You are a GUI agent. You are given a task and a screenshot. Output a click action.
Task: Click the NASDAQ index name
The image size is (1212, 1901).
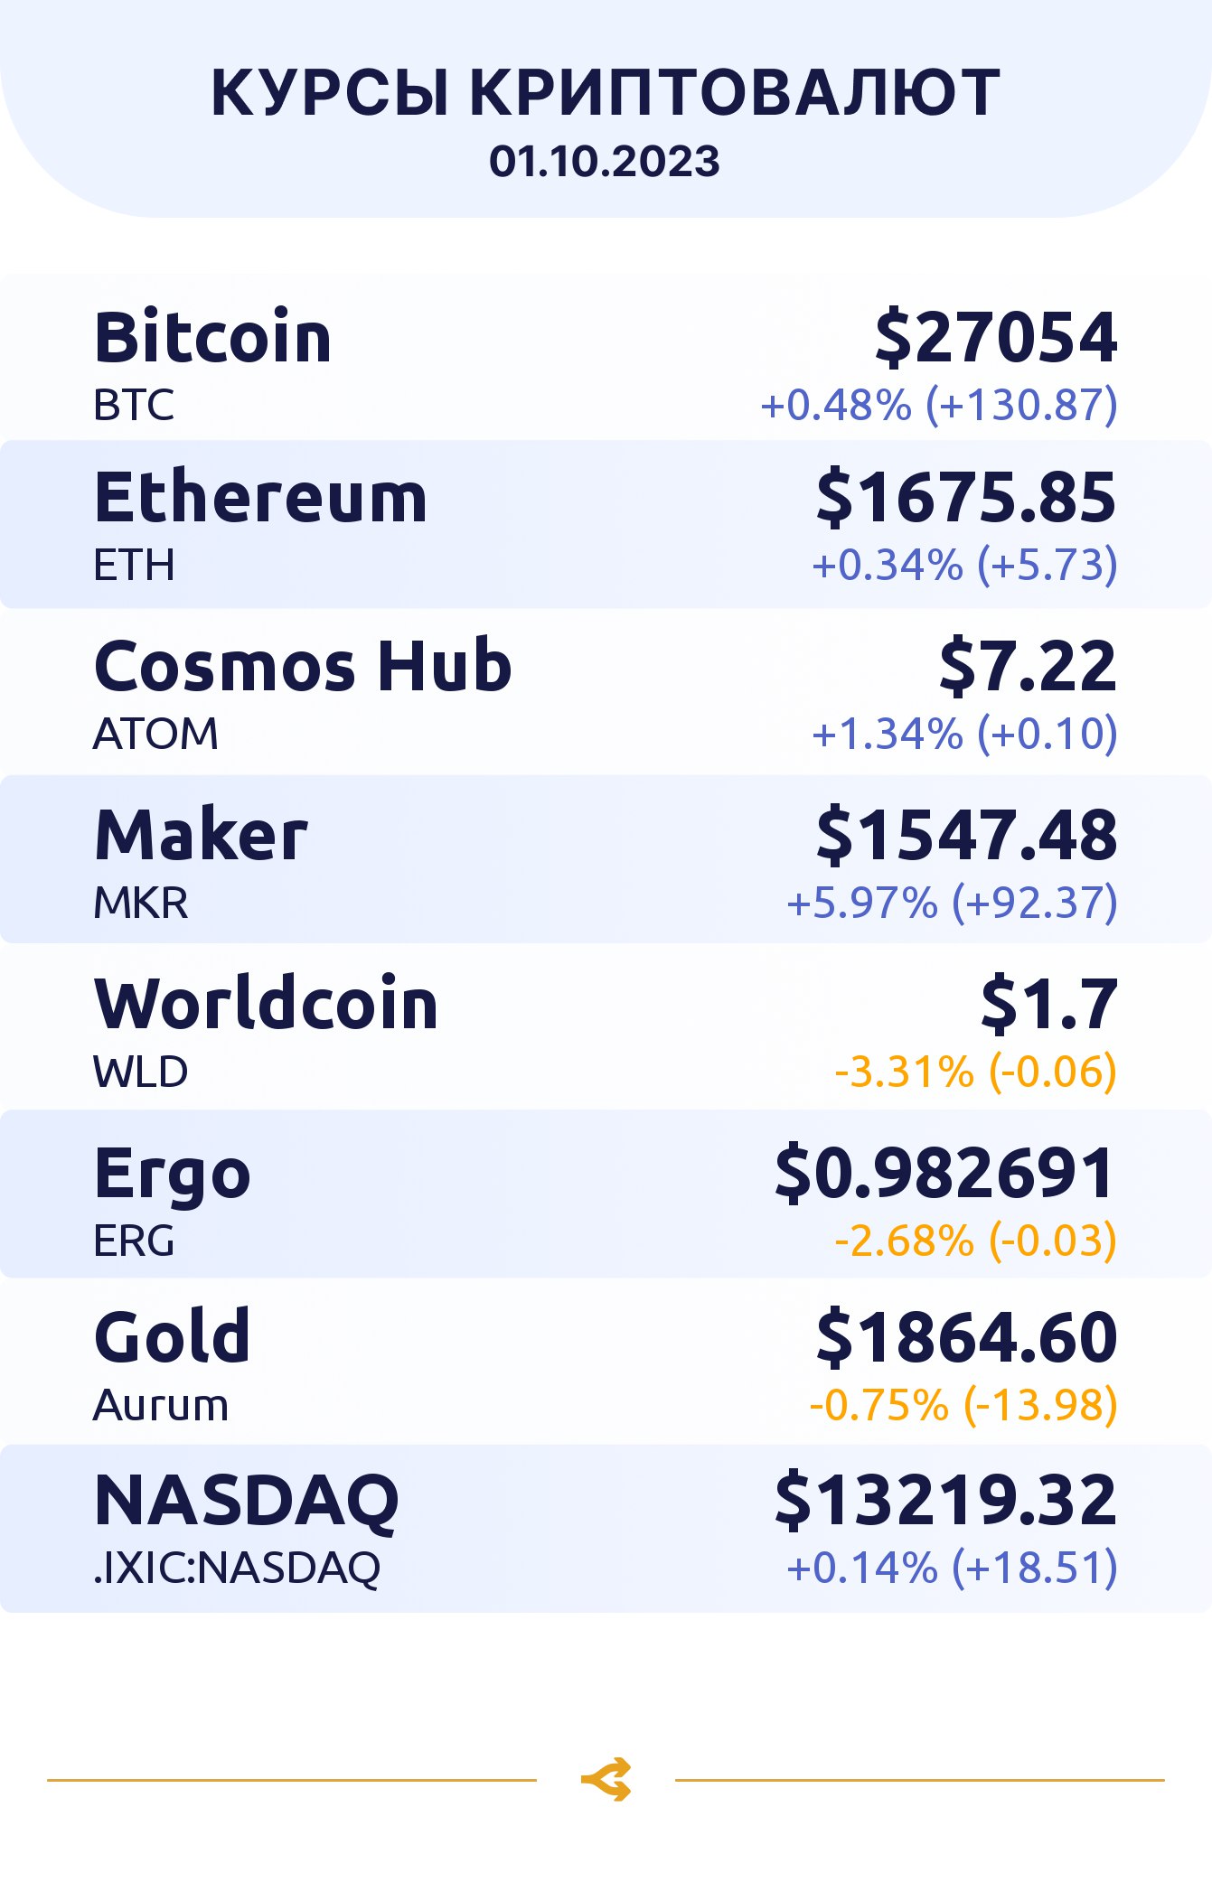246,1501
